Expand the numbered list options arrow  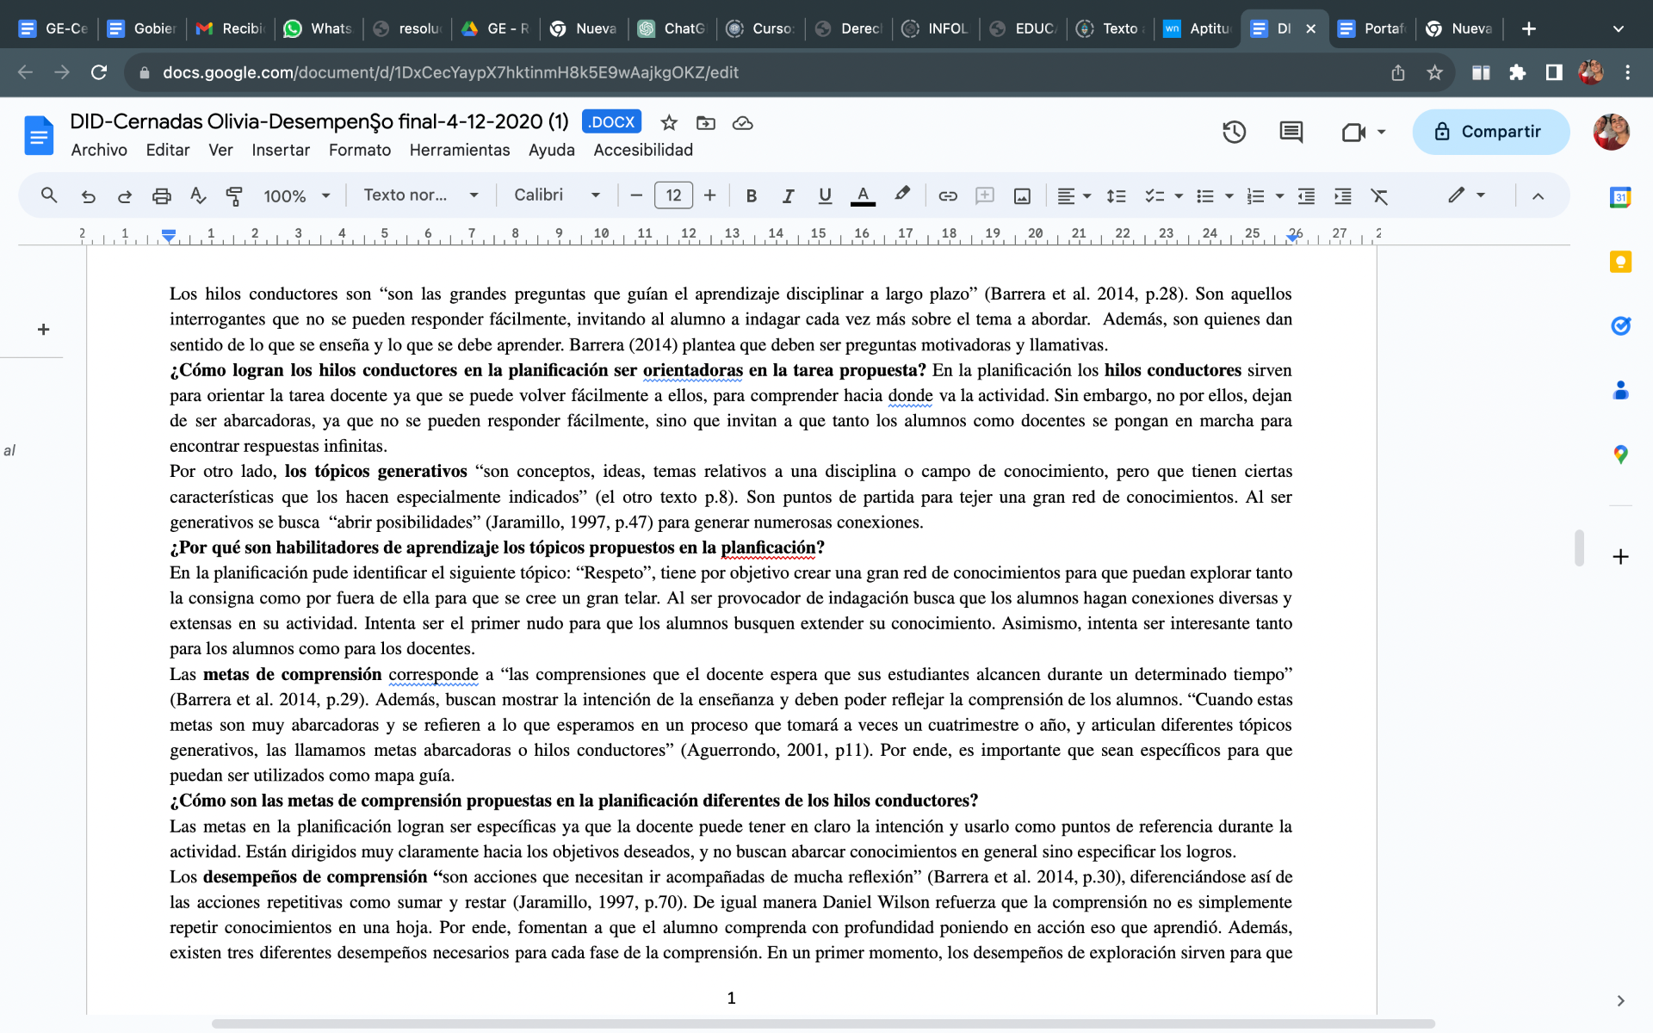[1279, 196]
